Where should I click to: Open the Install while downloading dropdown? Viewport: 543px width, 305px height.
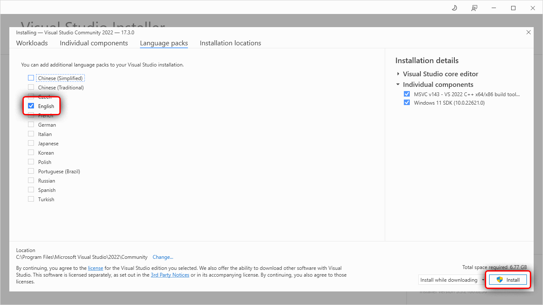tap(483, 280)
